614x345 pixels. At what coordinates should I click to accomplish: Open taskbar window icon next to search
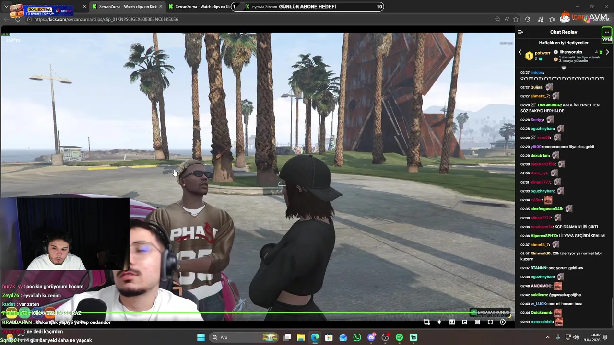click(x=287, y=337)
